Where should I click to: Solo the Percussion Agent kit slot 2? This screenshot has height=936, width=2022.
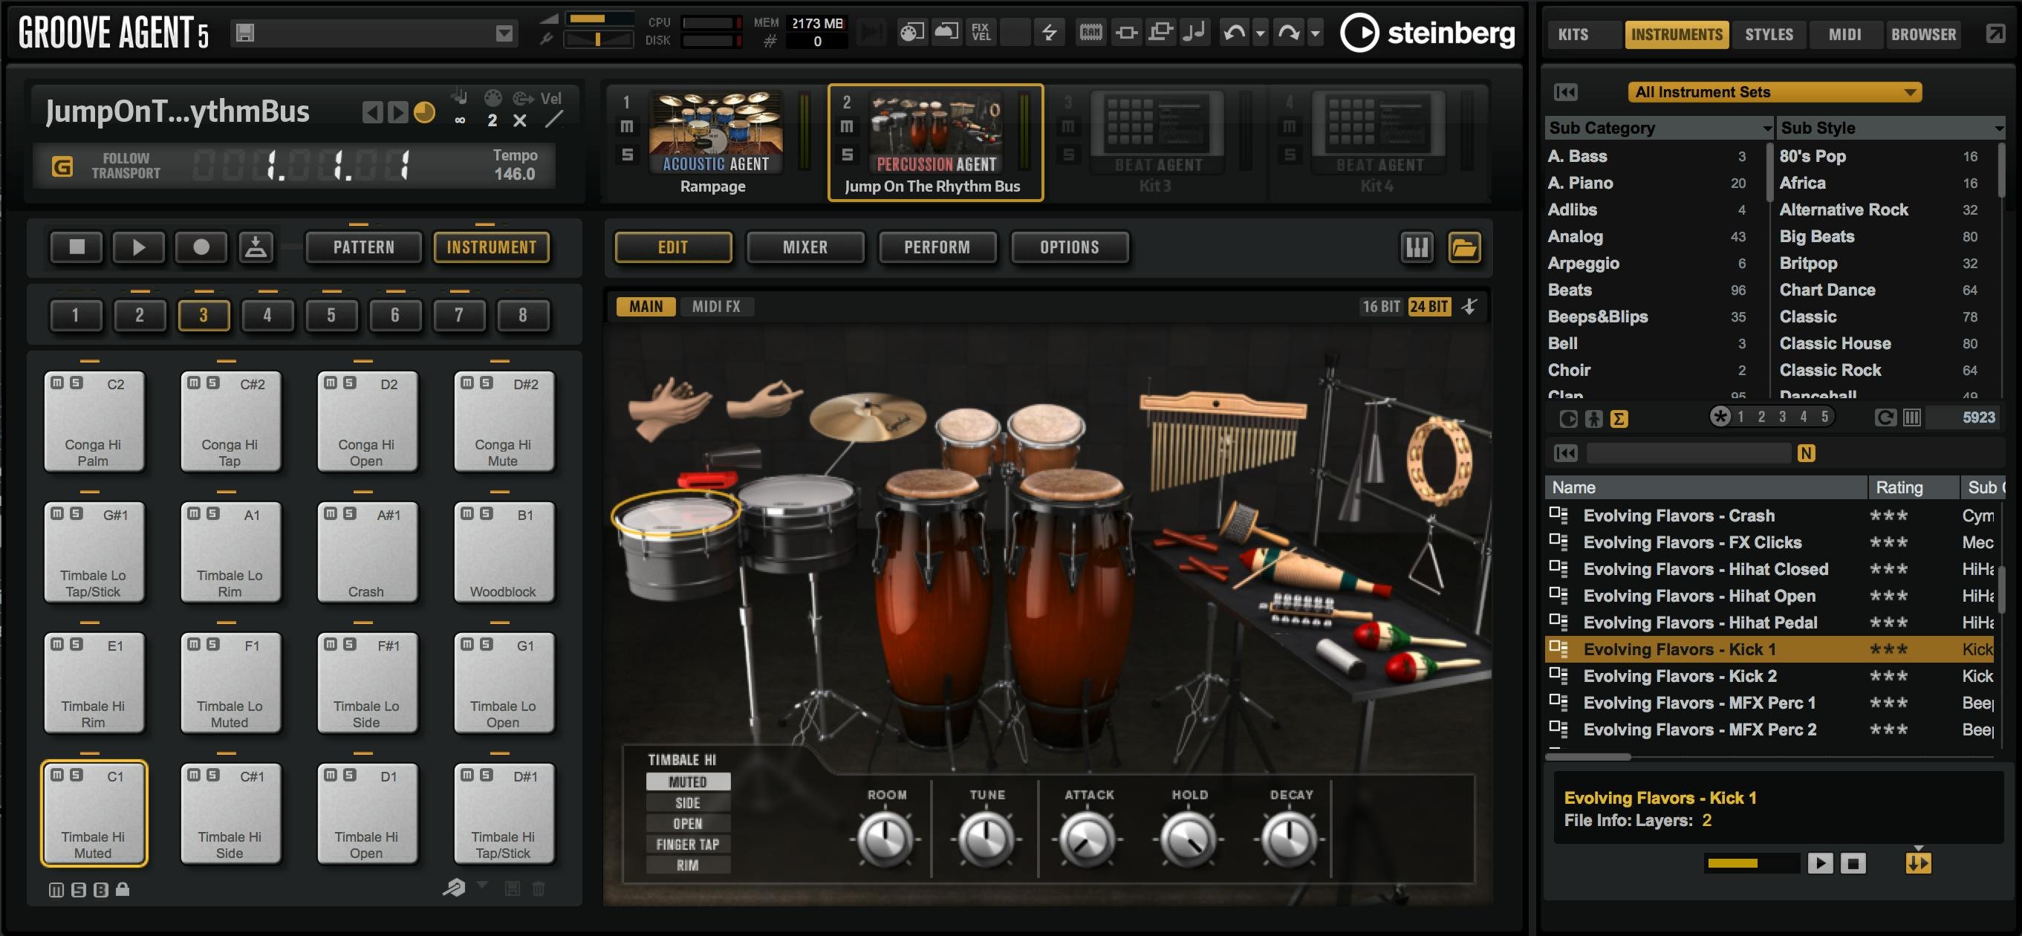[x=847, y=155]
